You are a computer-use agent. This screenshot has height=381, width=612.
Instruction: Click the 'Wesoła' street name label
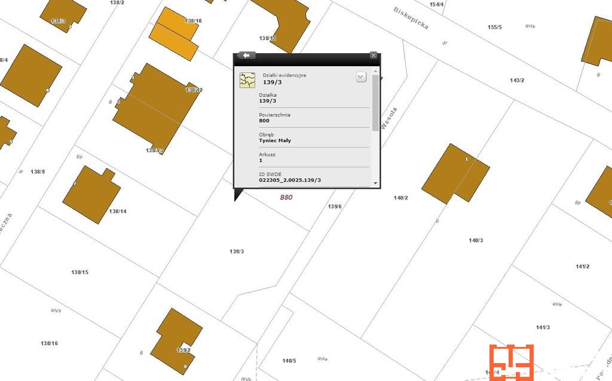click(x=388, y=118)
